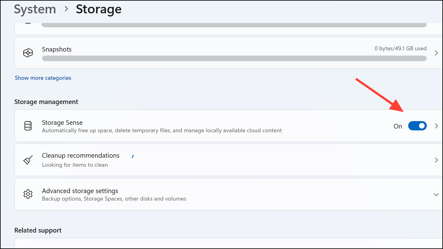Turn off the Storage Sense toggle
The height and width of the screenshot is (249, 443).
pos(417,126)
